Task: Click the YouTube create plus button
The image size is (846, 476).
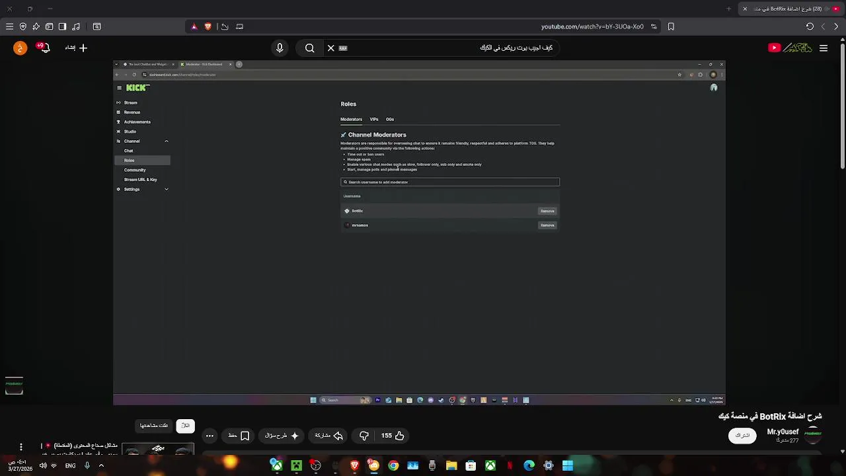Action: [76, 48]
